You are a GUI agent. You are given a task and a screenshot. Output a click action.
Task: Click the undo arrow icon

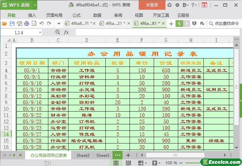[42, 24]
